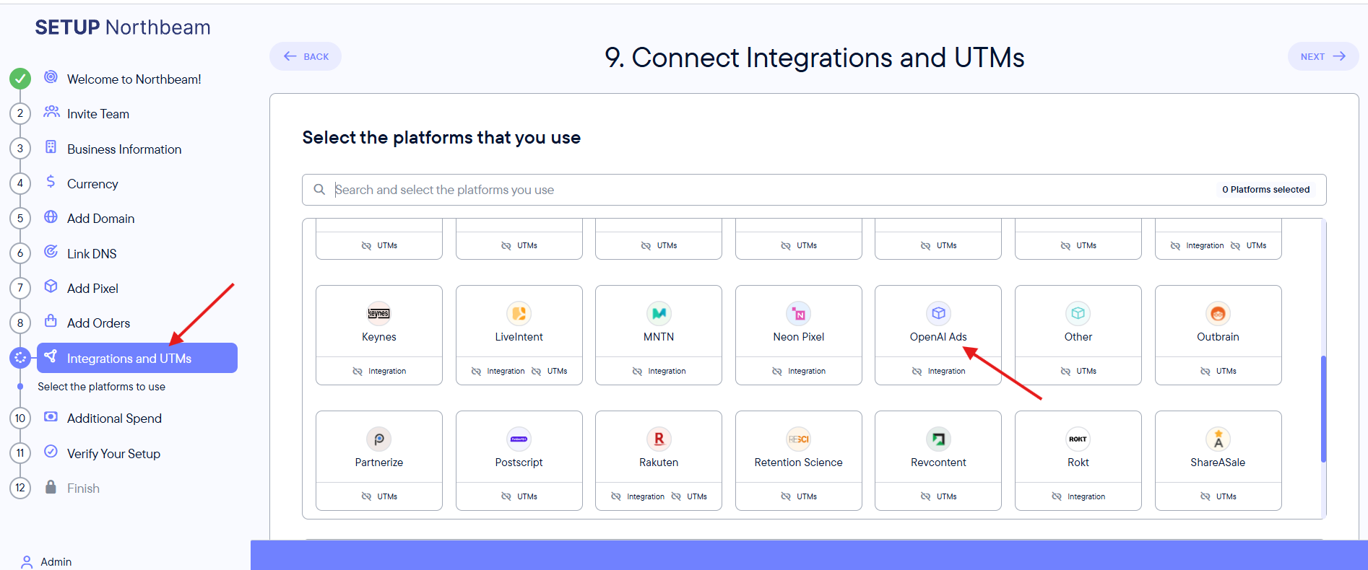This screenshot has height=570, width=1368.
Task: Pick the MNTN platform logo
Action: [x=659, y=313]
